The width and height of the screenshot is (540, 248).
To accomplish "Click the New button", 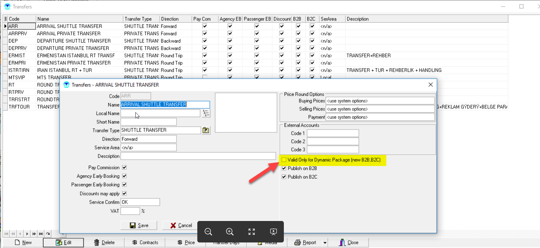I will pyautogui.click(x=23, y=242).
